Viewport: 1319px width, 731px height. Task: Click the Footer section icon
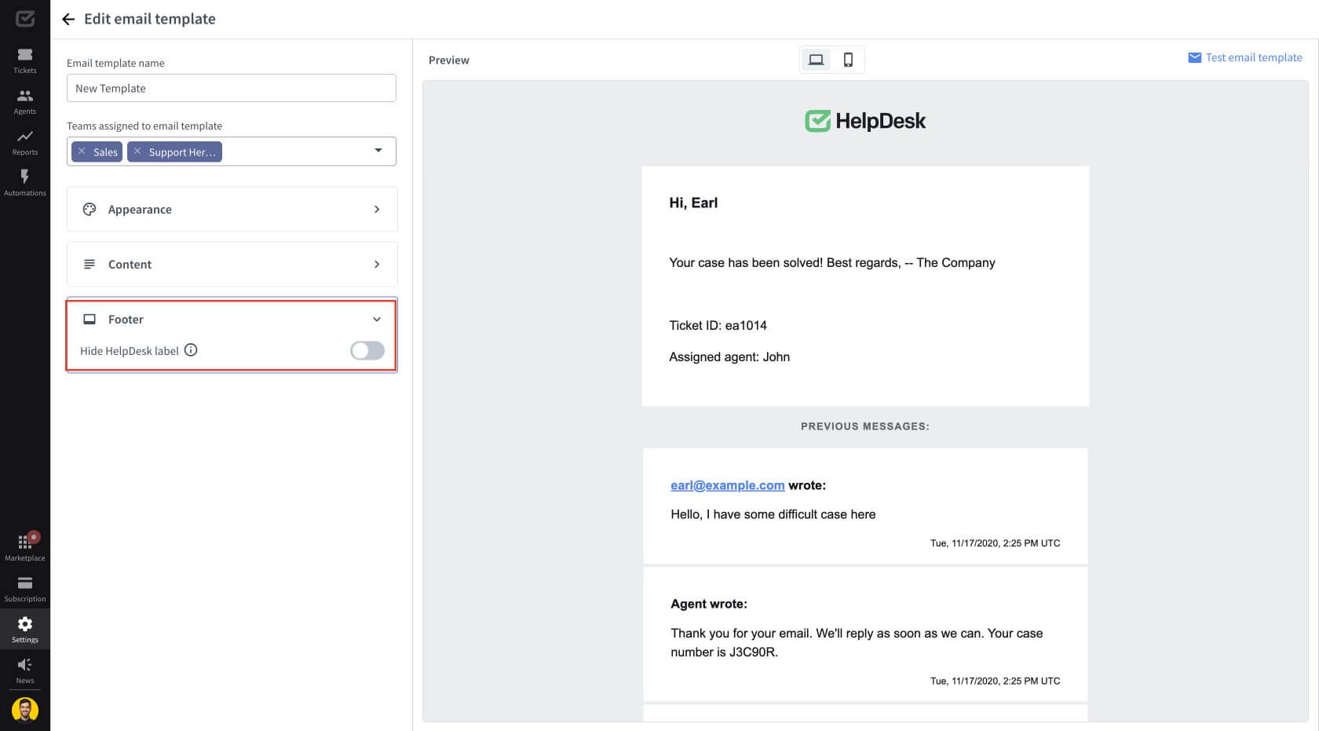click(x=90, y=319)
